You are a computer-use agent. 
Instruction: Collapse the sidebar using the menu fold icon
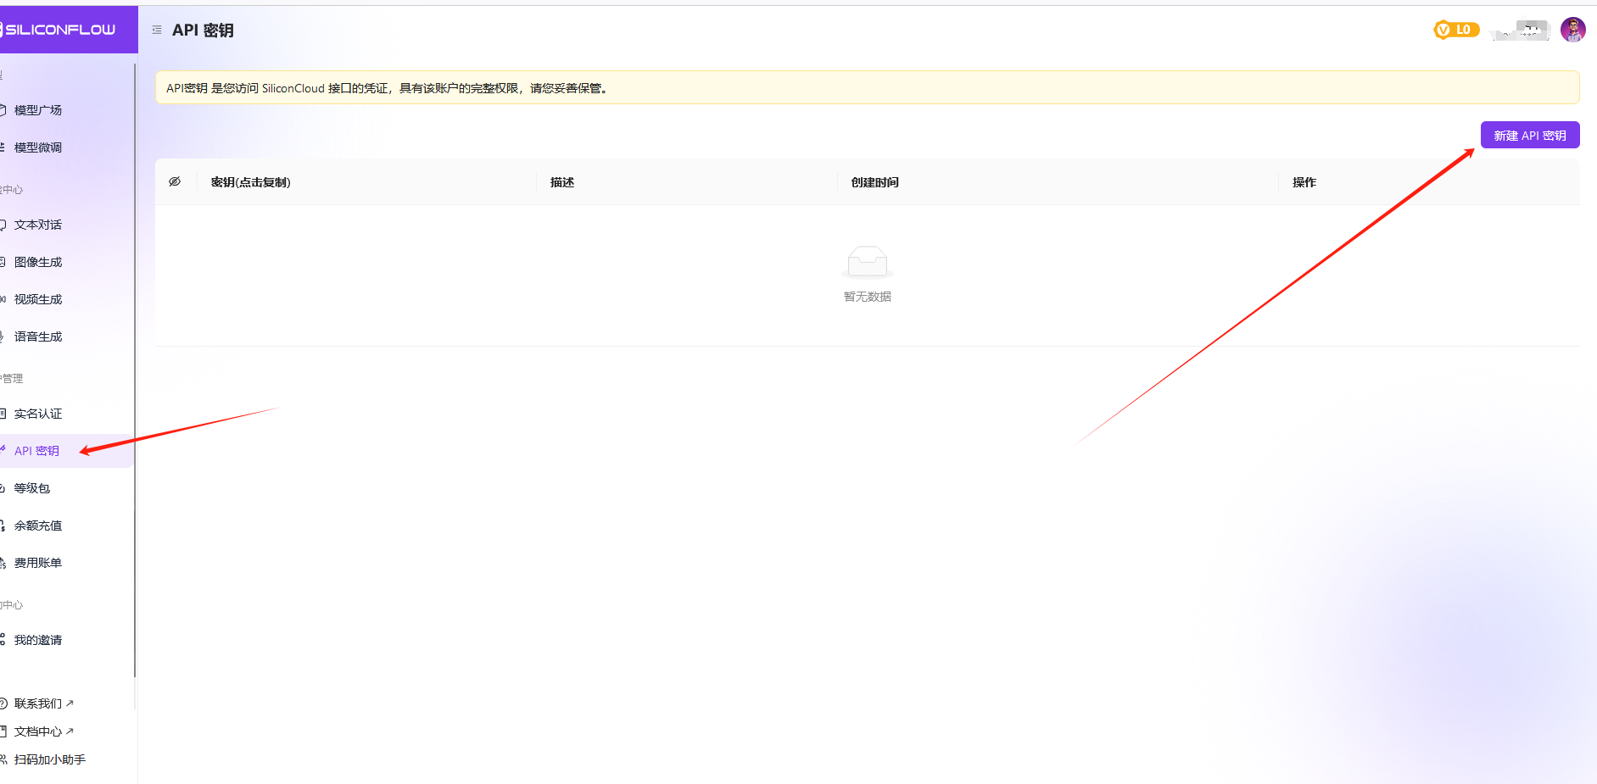pyautogui.click(x=157, y=30)
